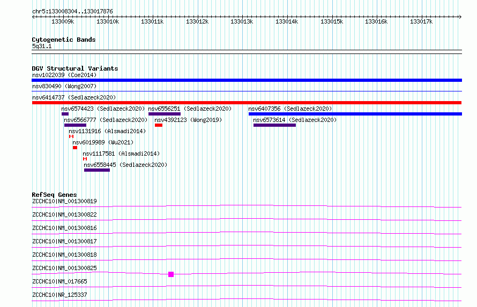Image resolution: width=477 pixels, height=307 pixels.
Task: Open the nsv6019989 (Wu2021) label
Action: point(103,142)
